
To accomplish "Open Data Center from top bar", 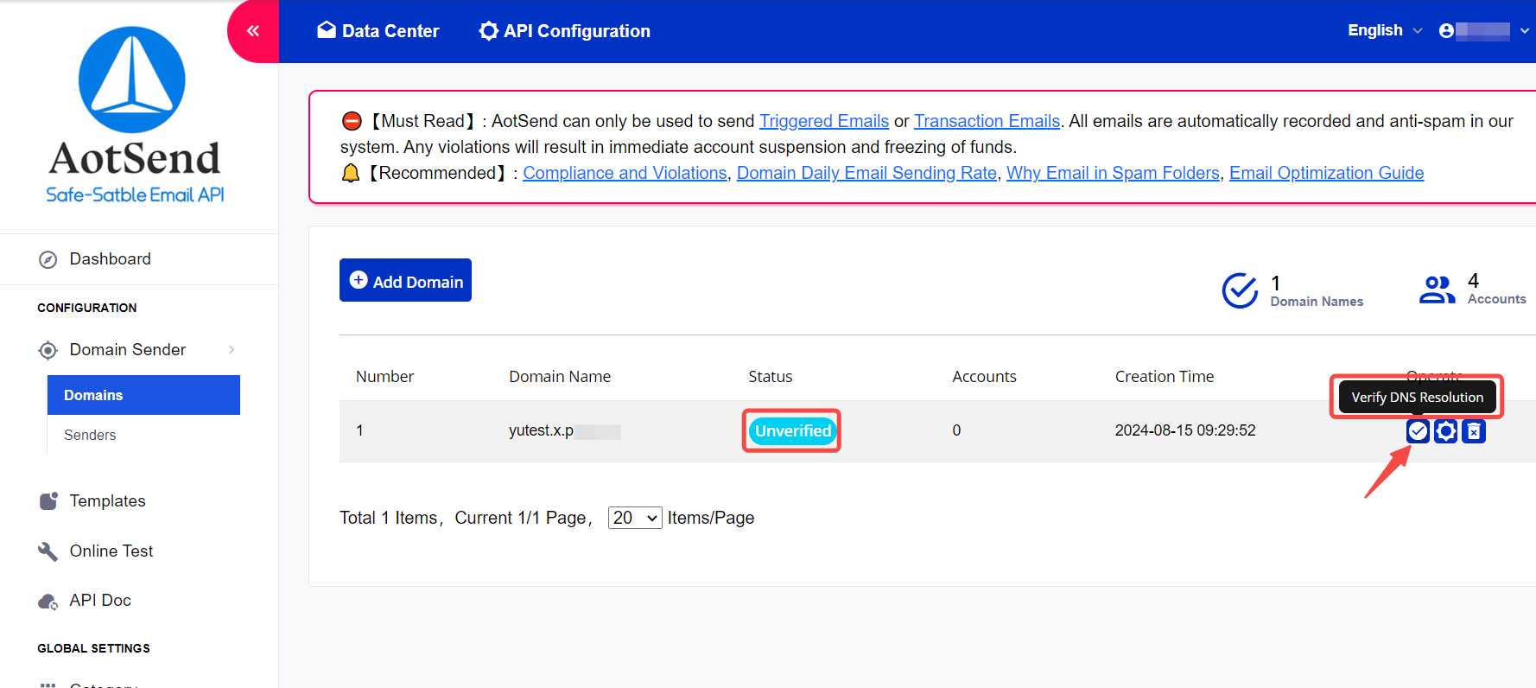I will (x=378, y=31).
